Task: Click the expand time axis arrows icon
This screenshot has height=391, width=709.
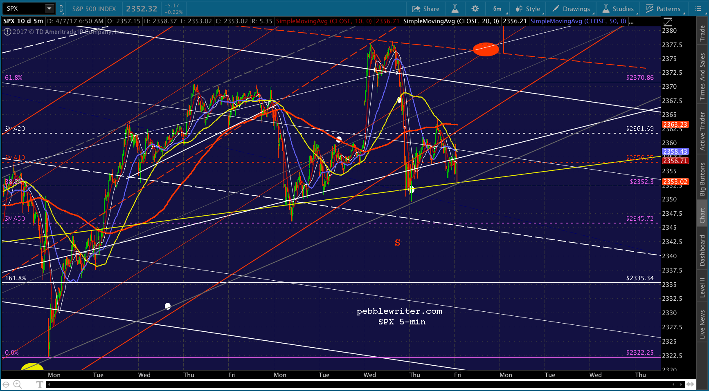Action: [x=690, y=384]
